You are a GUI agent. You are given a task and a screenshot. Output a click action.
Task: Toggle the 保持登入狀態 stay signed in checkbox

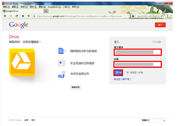pos(127,72)
